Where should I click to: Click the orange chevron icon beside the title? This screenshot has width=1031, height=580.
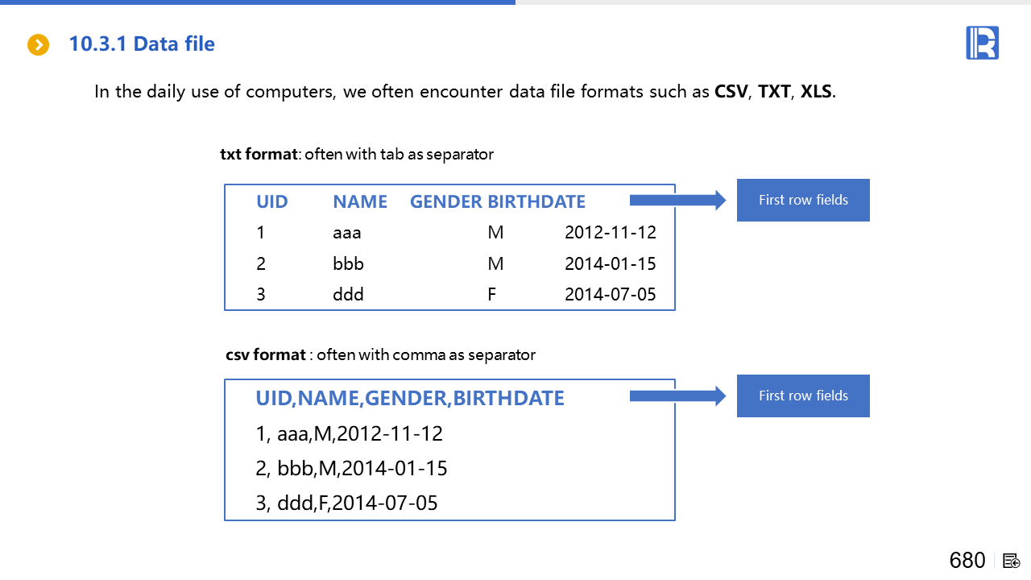click(39, 44)
